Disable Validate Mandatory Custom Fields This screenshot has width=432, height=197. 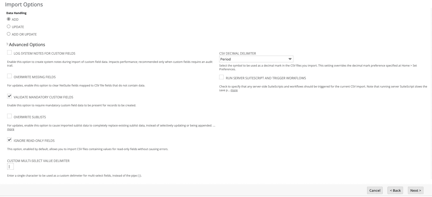pyautogui.click(x=9, y=96)
